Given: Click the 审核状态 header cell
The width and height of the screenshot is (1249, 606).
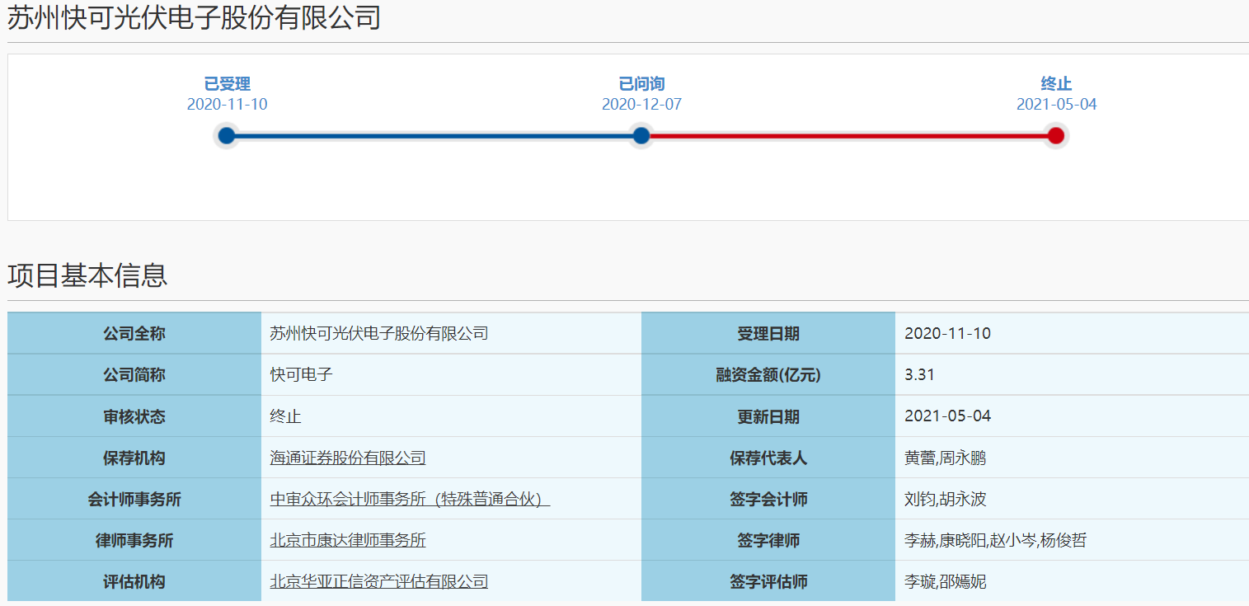Looking at the screenshot, I should click(x=134, y=416).
